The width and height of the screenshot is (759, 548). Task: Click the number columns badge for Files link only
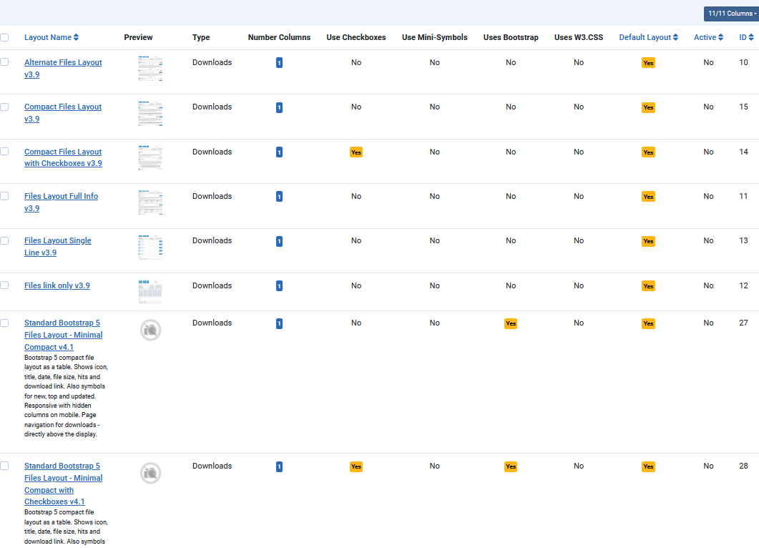279,286
